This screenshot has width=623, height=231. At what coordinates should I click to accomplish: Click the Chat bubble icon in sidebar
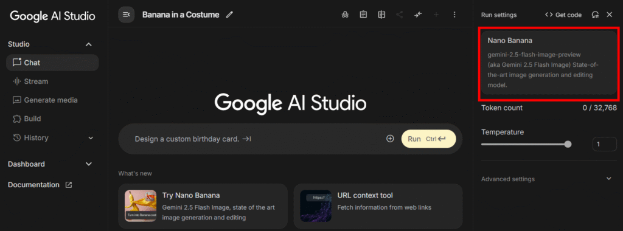(x=16, y=63)
